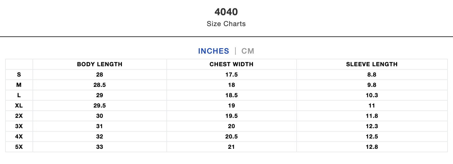
Task: Select the 3X size row label
Action: coord(19,126)
